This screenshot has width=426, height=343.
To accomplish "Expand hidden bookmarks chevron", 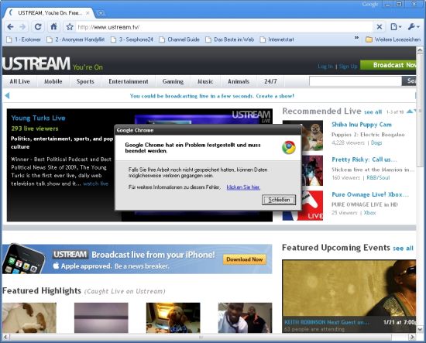I will coord(356,38).
